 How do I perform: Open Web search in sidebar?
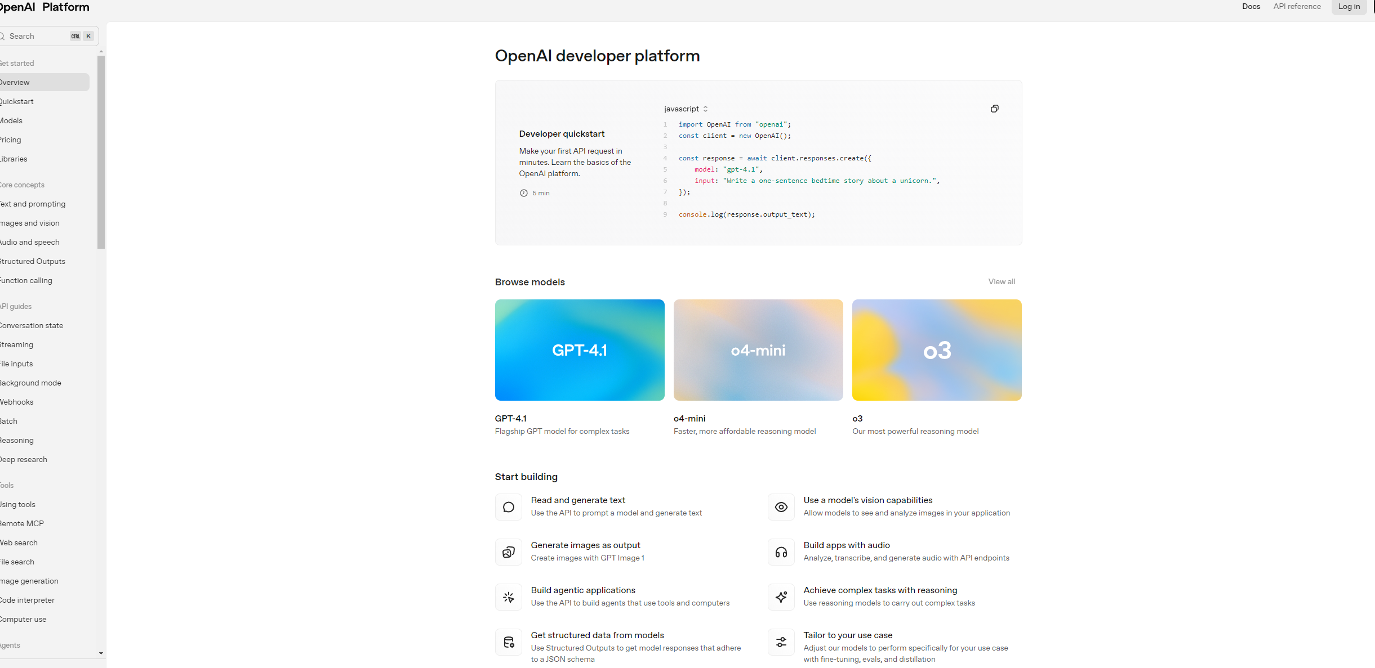coord(44,543)
